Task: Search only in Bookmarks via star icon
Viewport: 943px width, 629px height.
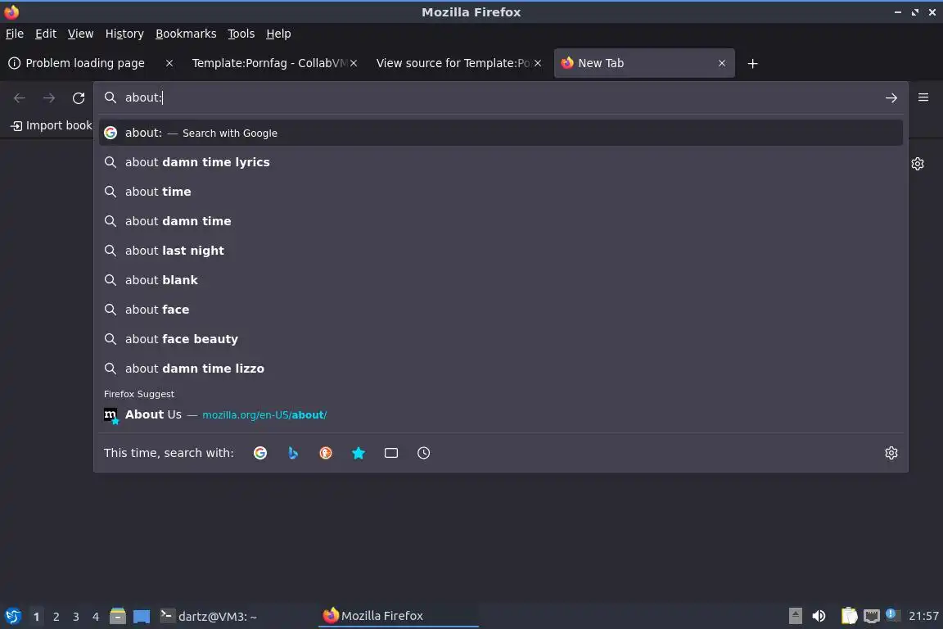Action: [359, 453]
